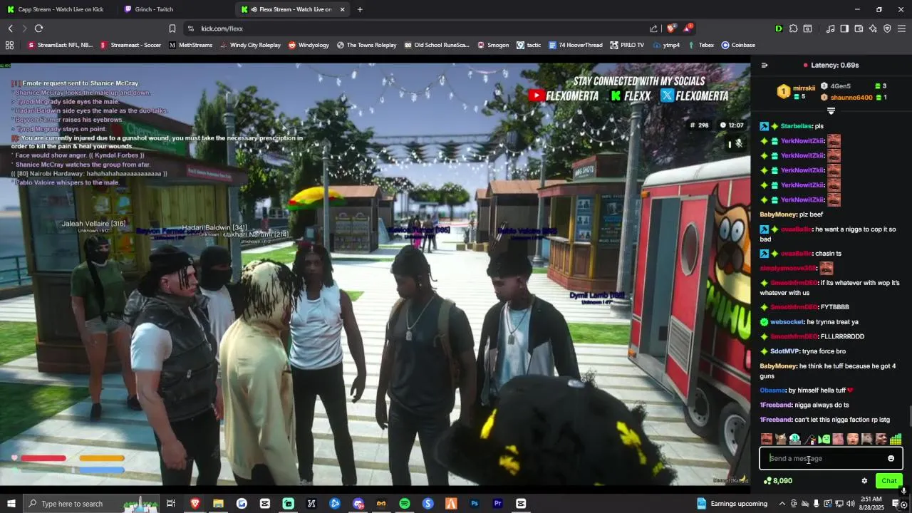Open a new tab with plus button
Image resolution: width=912 pixels, height=513 pixels.
coord(360,9)
